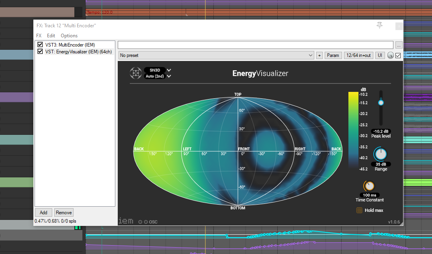Viewport: 432px width, 254px height.
Task: Click the IEM ambisonics logo icon
Action: click(x=136, y=73)
